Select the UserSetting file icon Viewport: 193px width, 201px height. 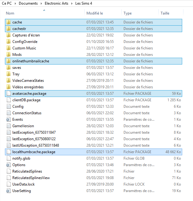tap(9, 191)
